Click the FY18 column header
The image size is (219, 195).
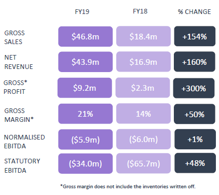[x=140, y=11]
